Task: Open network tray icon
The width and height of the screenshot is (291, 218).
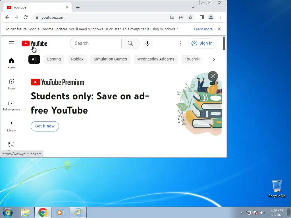Action: click(x=248, y=213)
